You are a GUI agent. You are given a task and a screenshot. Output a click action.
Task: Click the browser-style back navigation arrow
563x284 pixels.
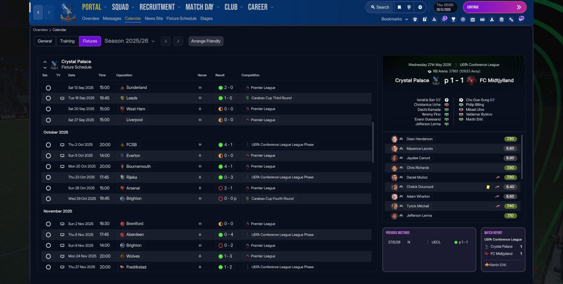point(38,12)
